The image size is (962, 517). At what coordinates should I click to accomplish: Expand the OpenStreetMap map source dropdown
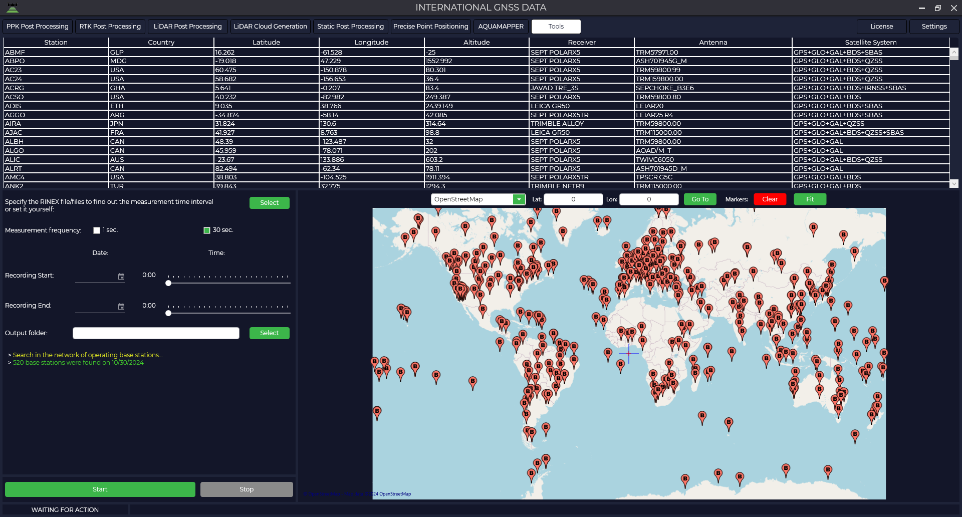519,199
